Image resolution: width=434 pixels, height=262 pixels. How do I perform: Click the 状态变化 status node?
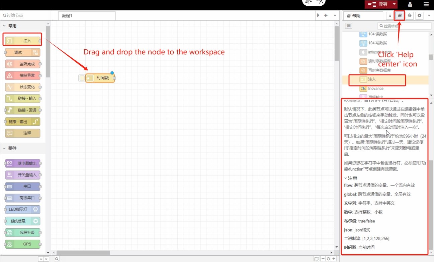pos(23,87)
